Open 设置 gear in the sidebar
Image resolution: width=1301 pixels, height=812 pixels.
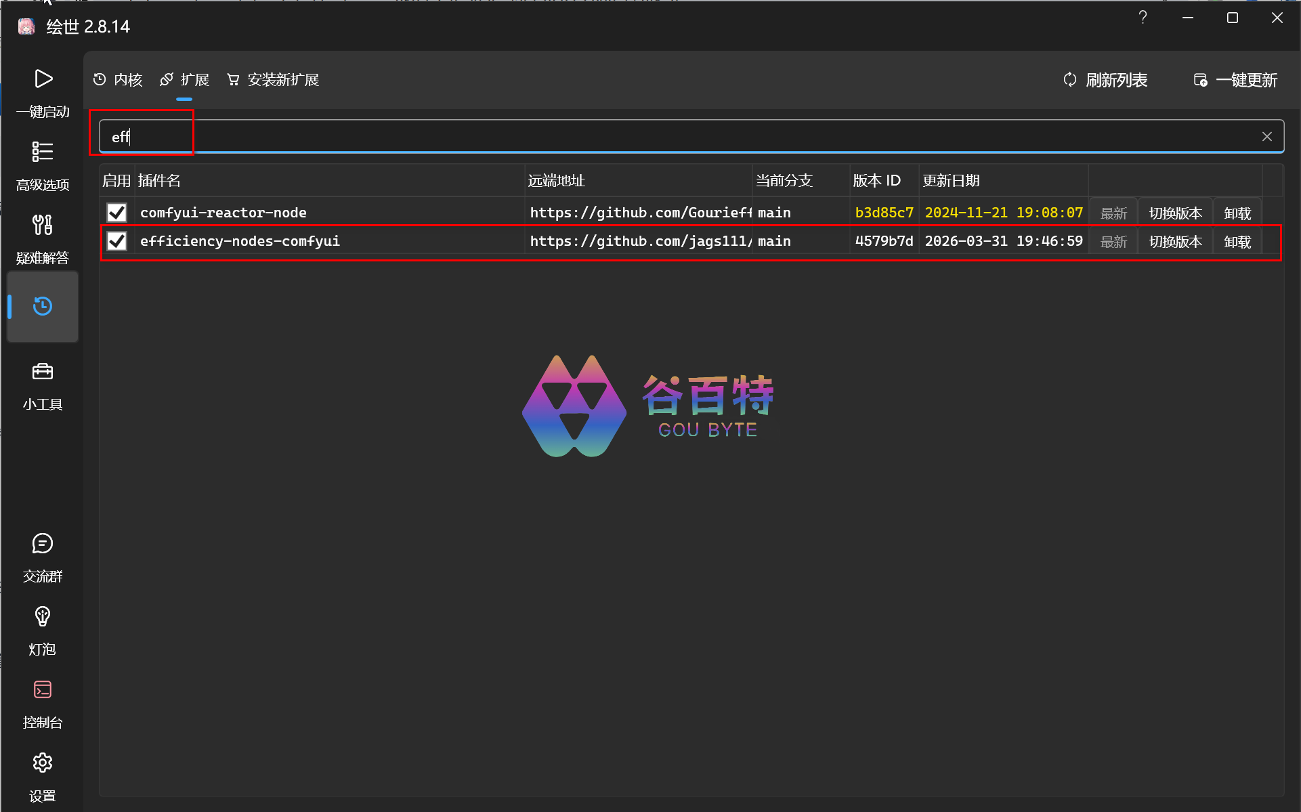[43, 763]
